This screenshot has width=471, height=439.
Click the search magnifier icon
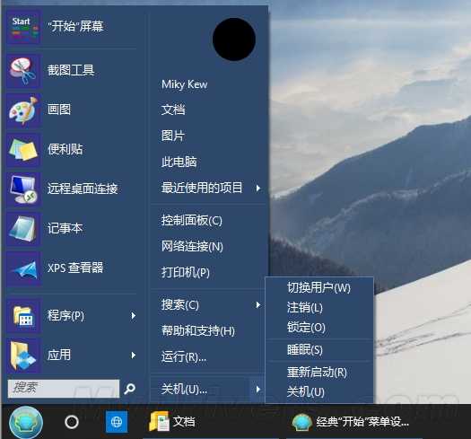point(130,389)
